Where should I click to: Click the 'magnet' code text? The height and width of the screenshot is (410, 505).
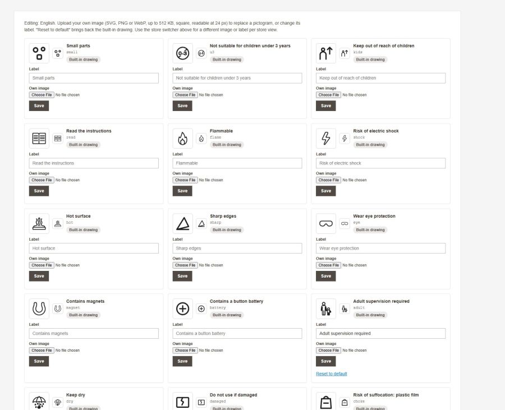73,308
